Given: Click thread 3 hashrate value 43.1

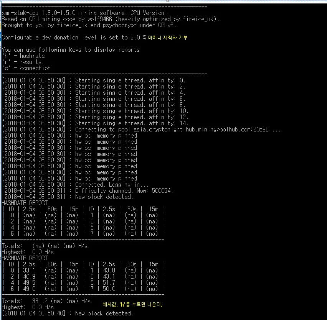Looking at the screenshot, I should pos(109,276).
